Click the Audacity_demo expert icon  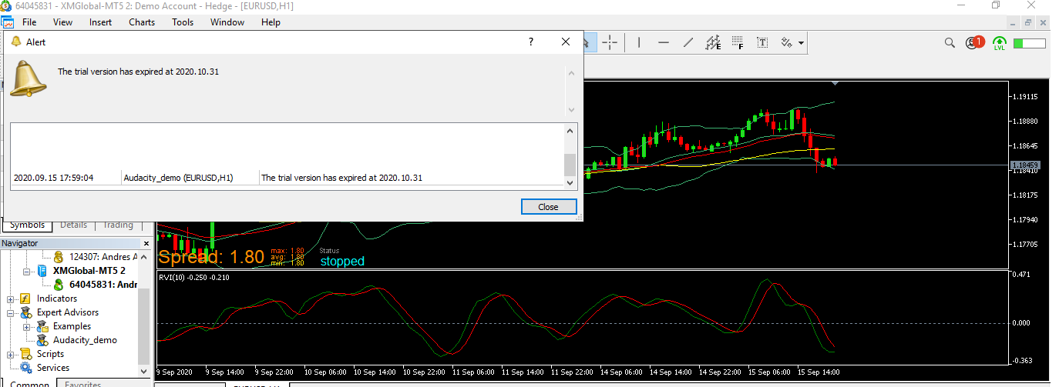point(42,340)
